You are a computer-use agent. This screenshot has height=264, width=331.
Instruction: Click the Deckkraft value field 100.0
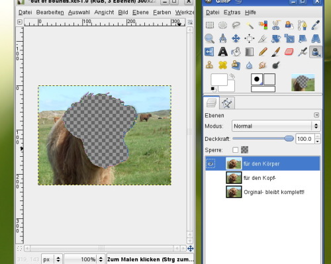click(305, 139)
